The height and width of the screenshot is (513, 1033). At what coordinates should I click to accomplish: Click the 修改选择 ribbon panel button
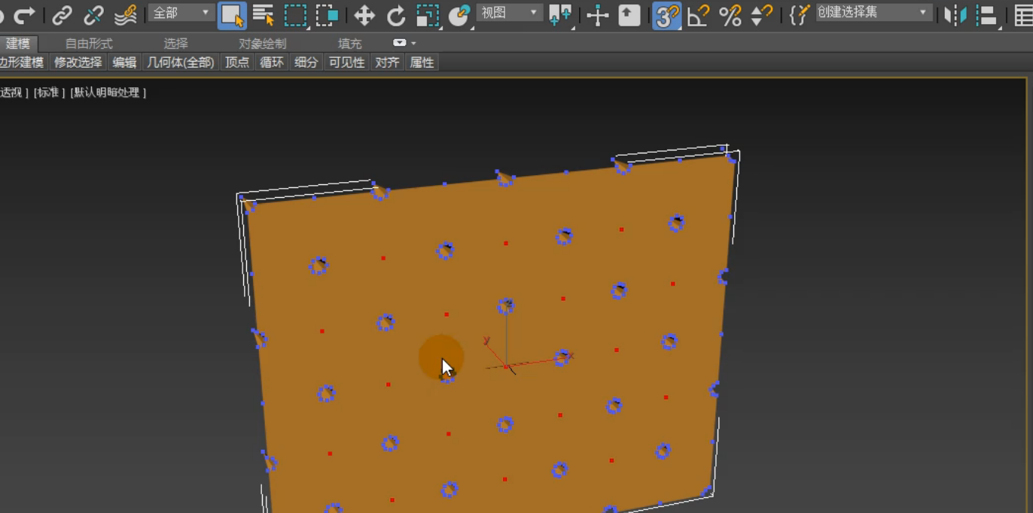[78, 62]
